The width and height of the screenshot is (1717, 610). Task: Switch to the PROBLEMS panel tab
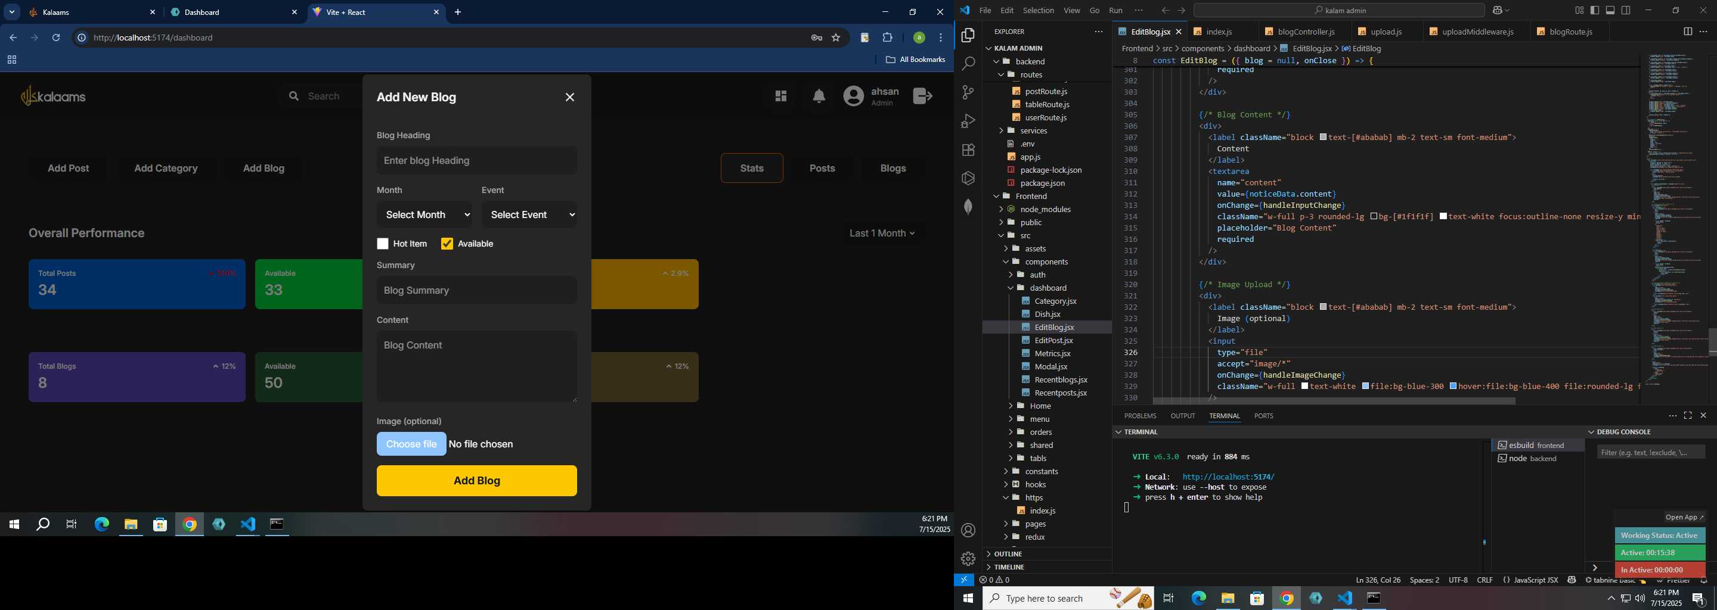tap(1140, 416)
